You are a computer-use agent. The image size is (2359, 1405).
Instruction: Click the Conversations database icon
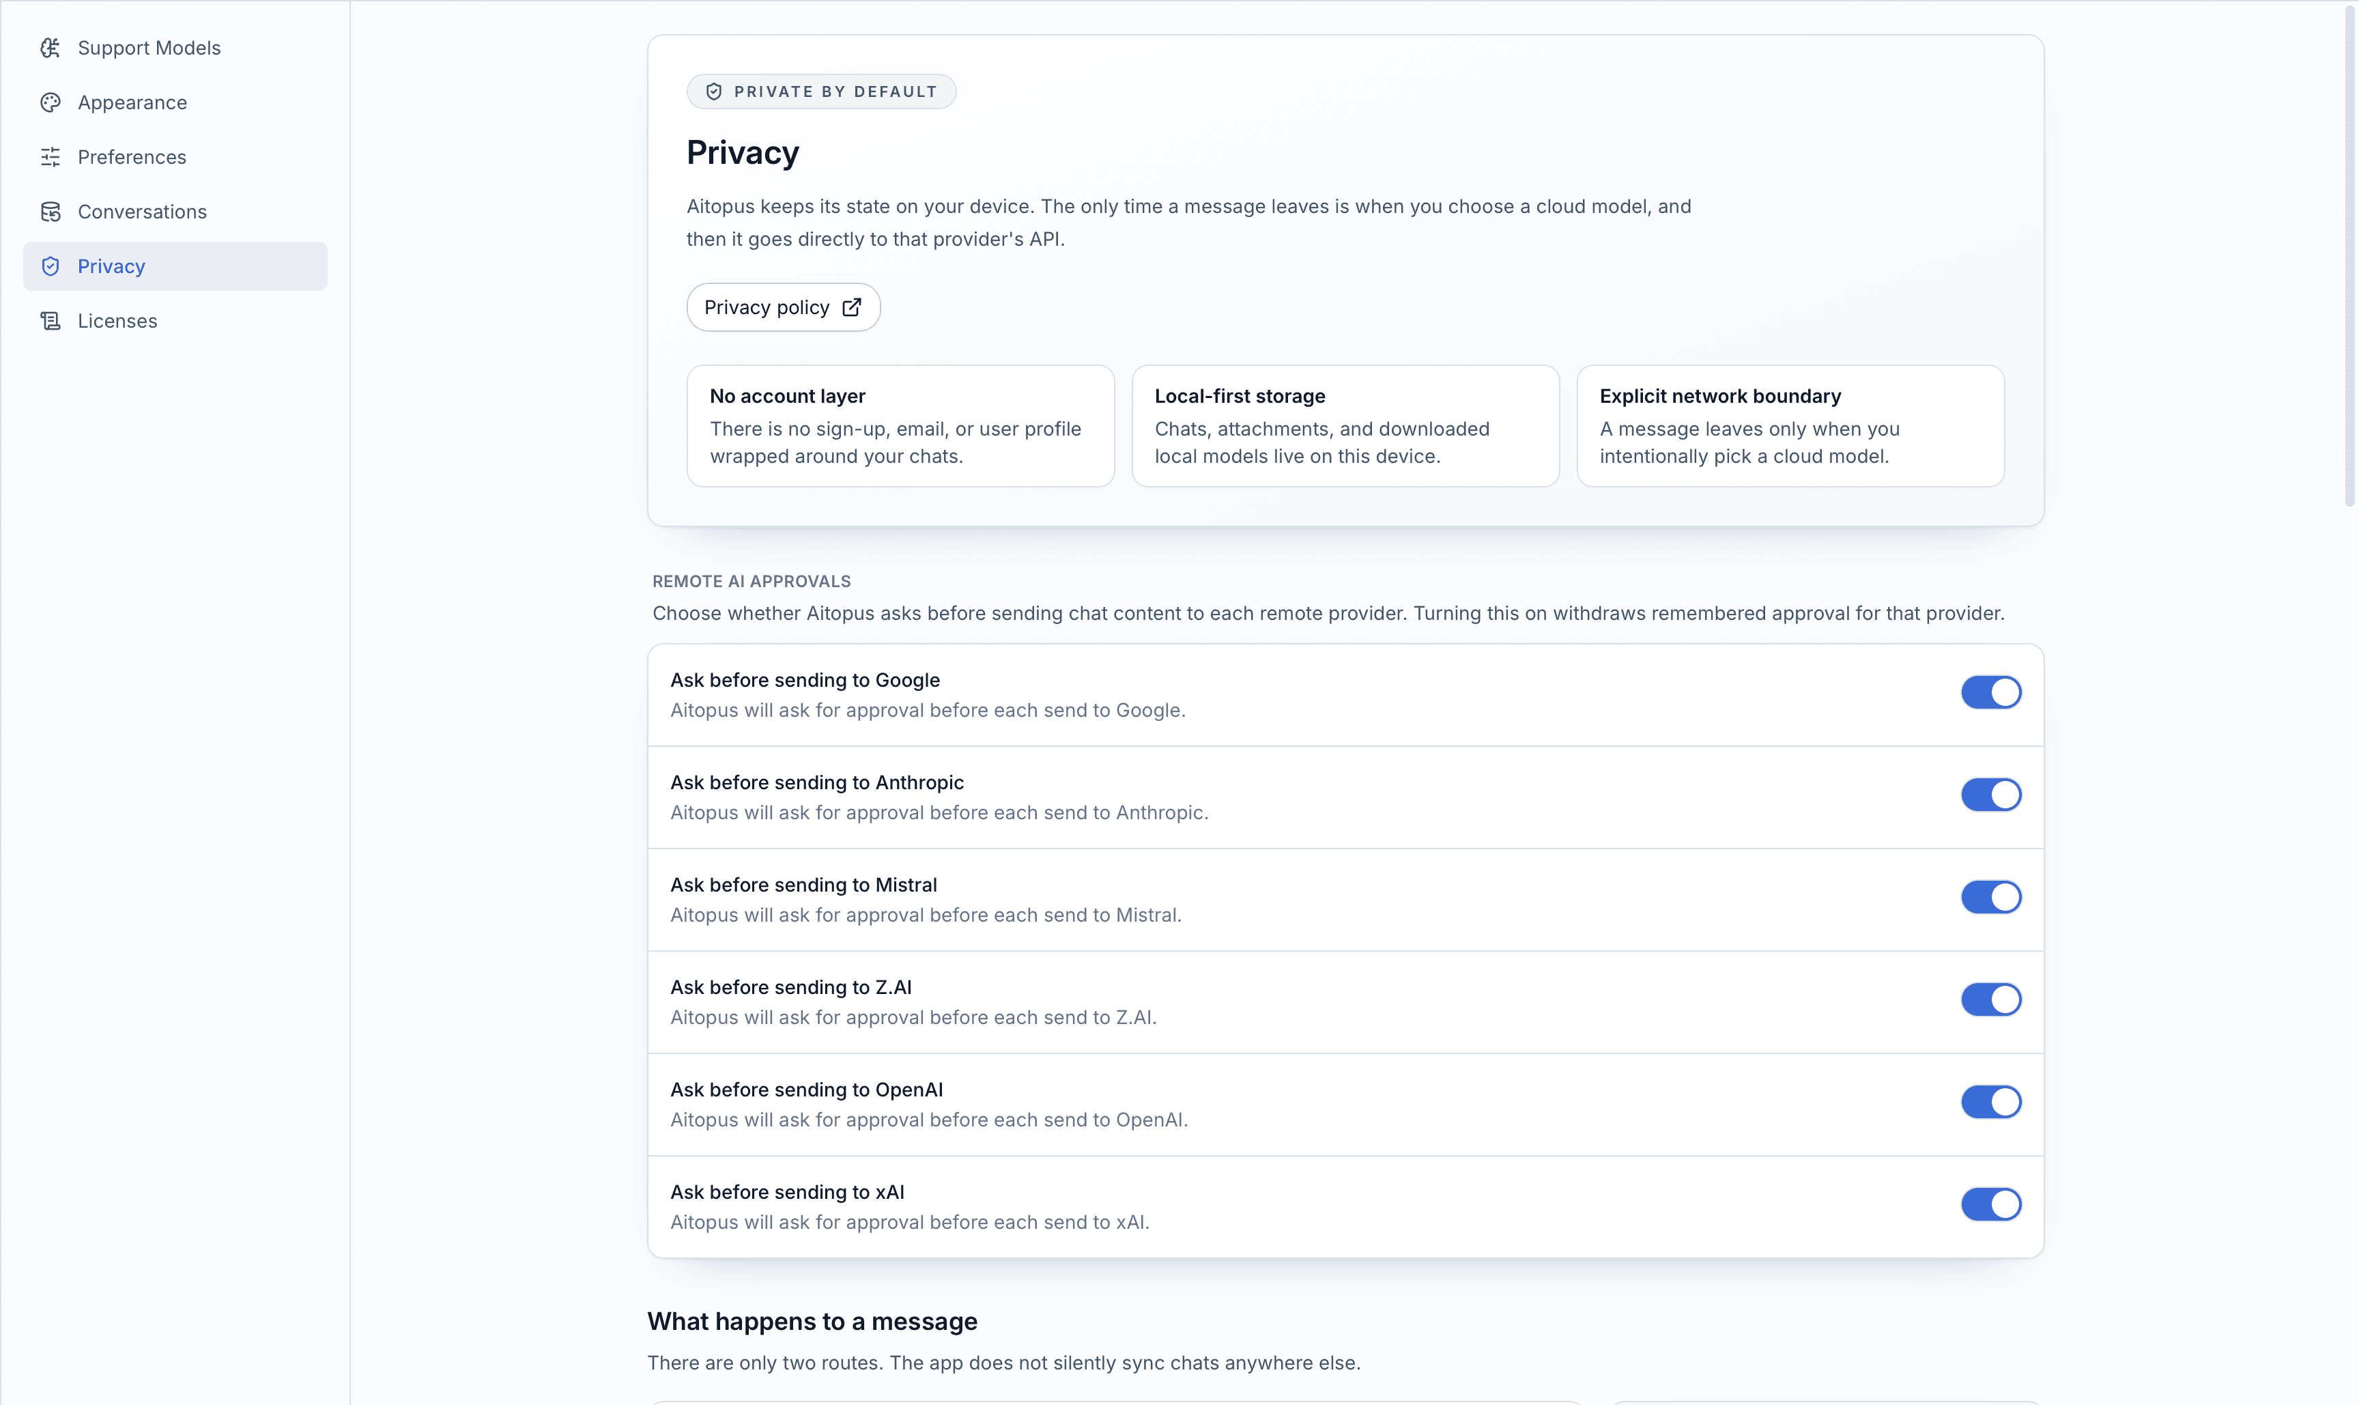pyautogui.click(x=51, y=212)
